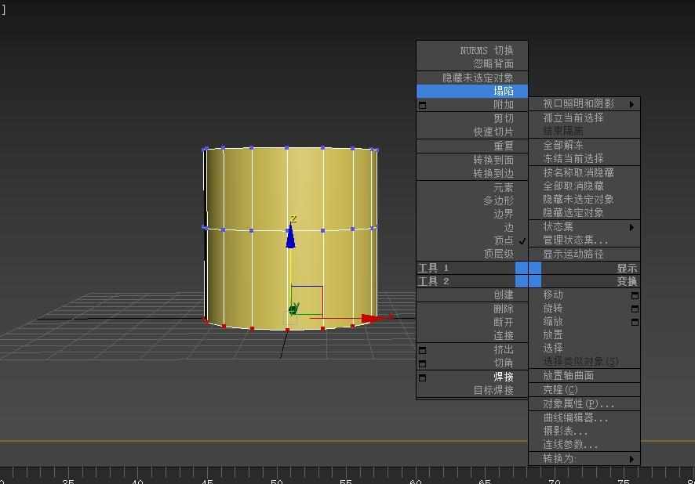Open settings box beside 缩放 (Scale)
The height and width of the screenshot is (484, 695).
coord(635,323)
